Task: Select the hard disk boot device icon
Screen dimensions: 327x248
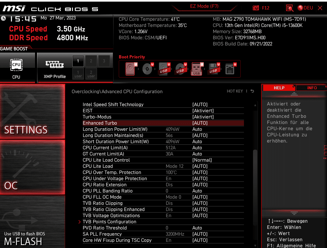Action: (130, 69)
